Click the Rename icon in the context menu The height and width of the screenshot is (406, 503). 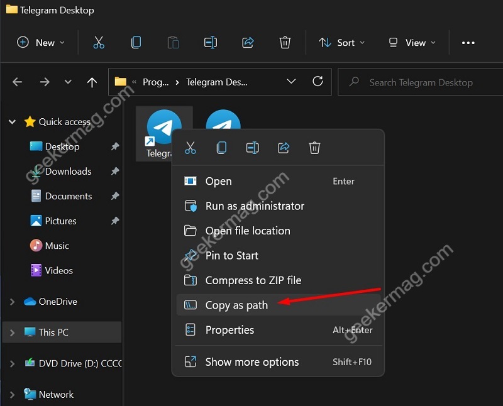tap(253, 148)
